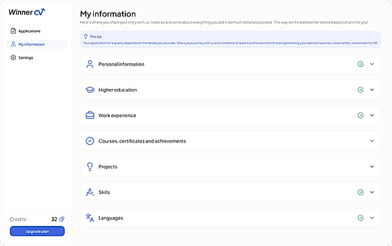This screenshot has width=392, height=246.
Task: Click the Higher education title
Action: click(x=117, y=90)
